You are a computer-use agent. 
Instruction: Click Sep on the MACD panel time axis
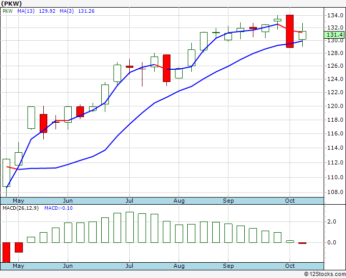228,266
